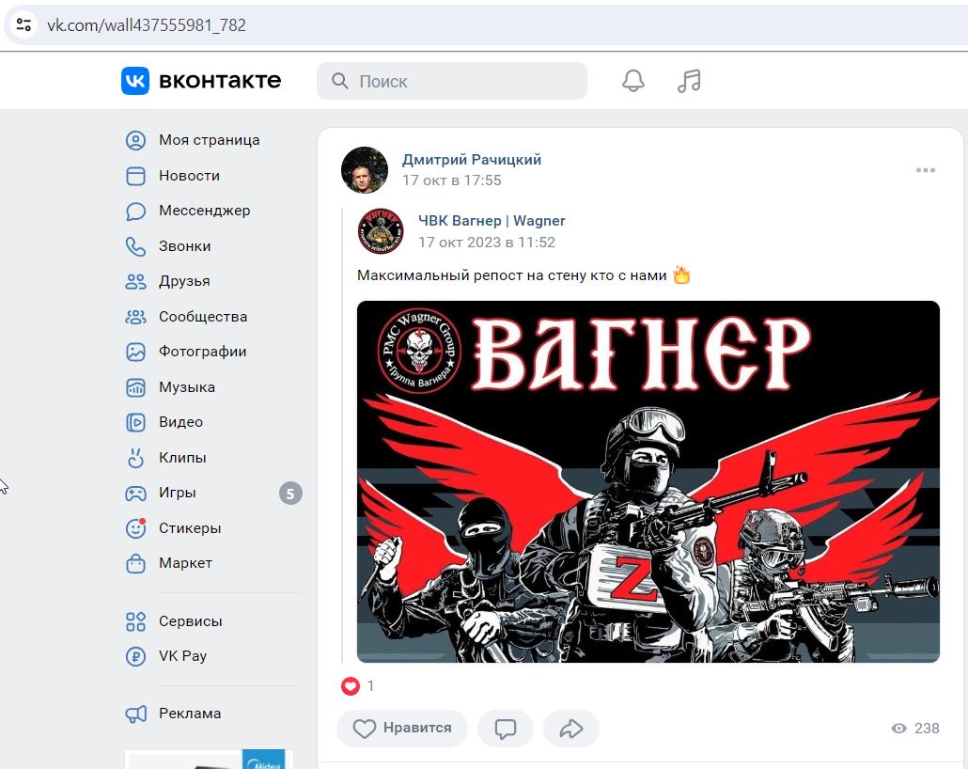
Task: Click the VK logo icon
Action: click(x=135, y=81)
